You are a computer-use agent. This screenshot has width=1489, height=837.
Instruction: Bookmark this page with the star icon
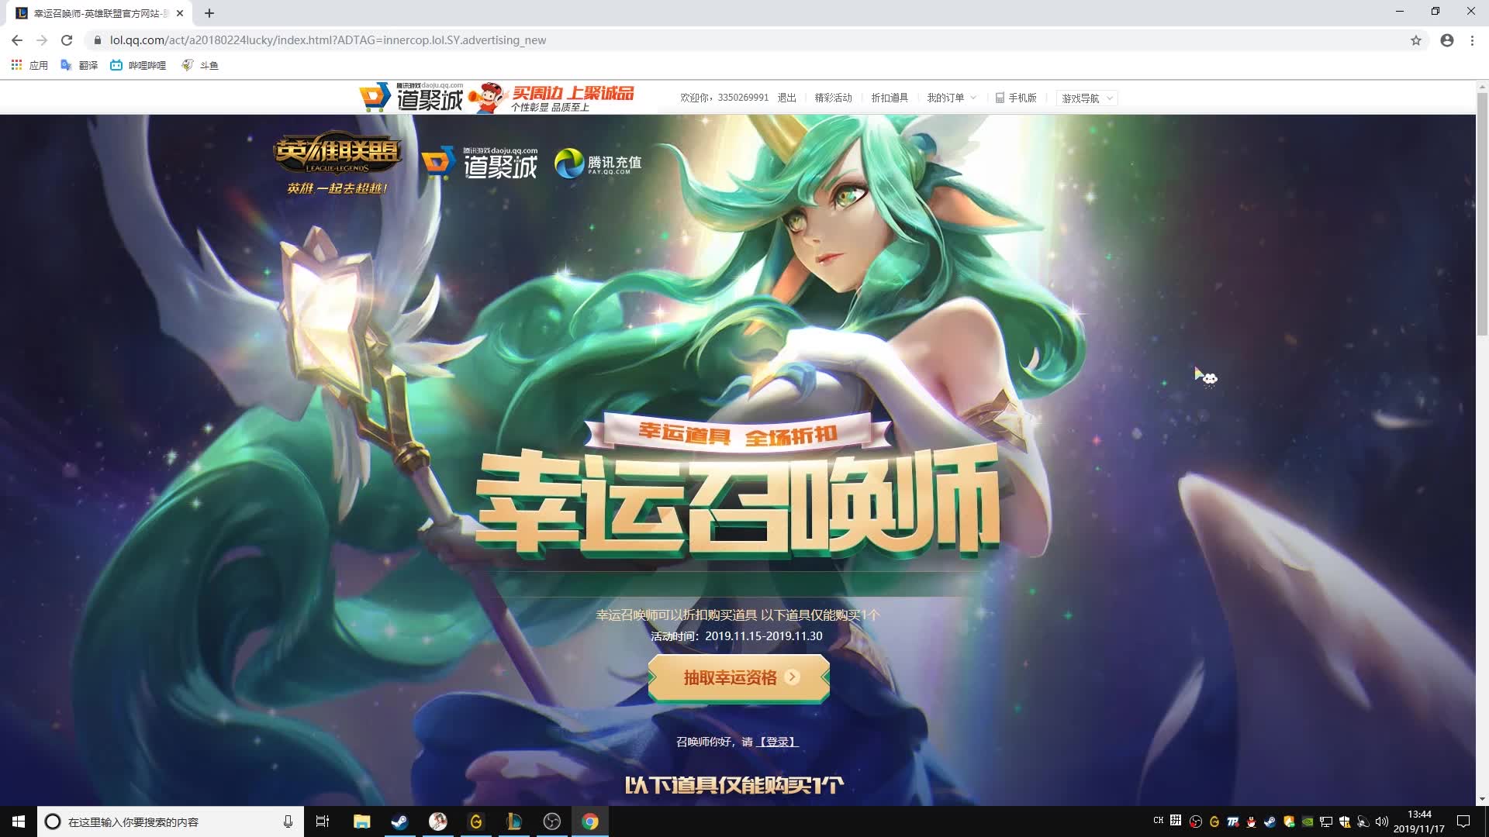[x=1416, y=40]
